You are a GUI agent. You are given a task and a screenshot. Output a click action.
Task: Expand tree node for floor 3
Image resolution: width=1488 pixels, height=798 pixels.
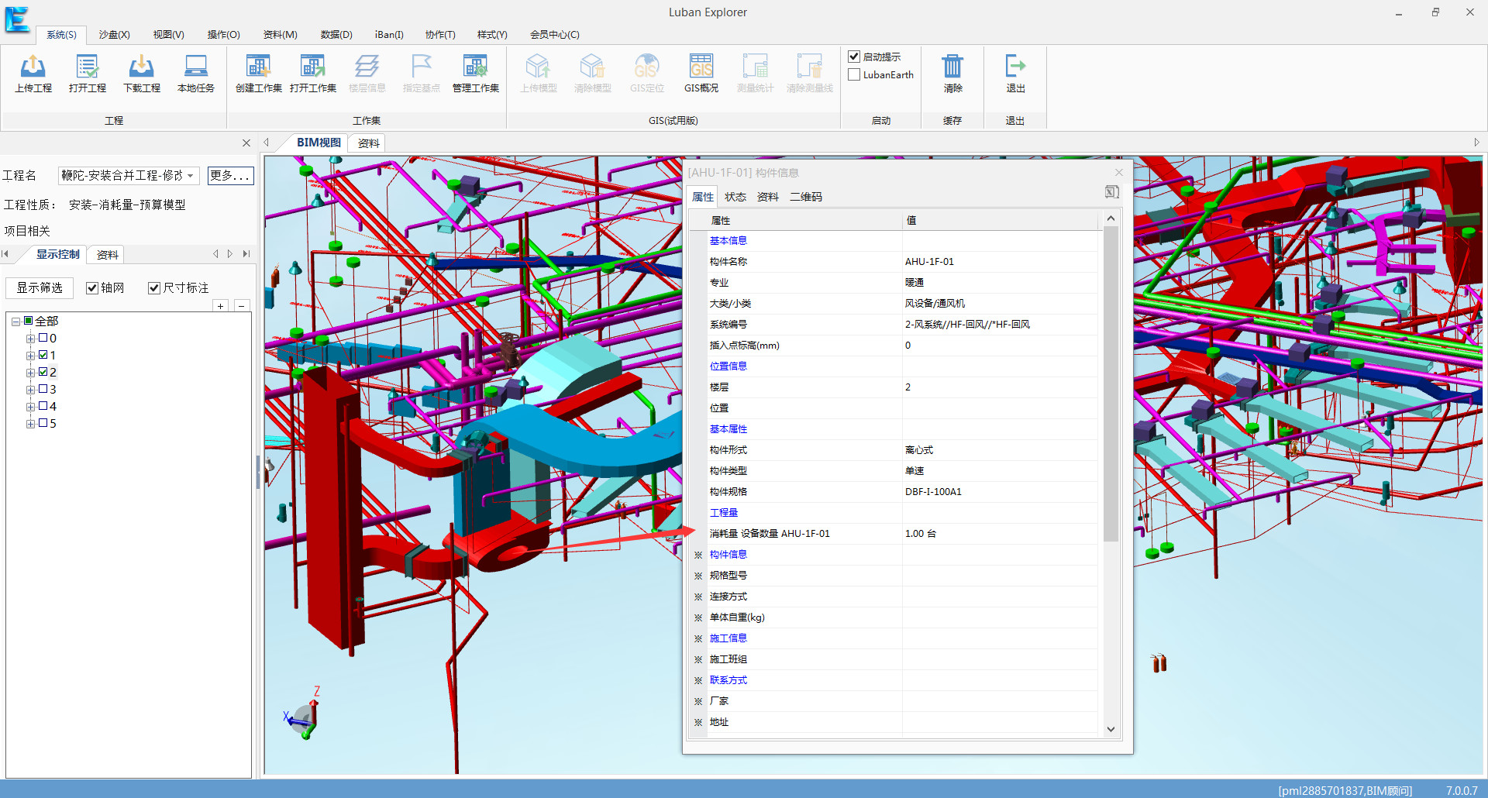(x=30, y=390)
